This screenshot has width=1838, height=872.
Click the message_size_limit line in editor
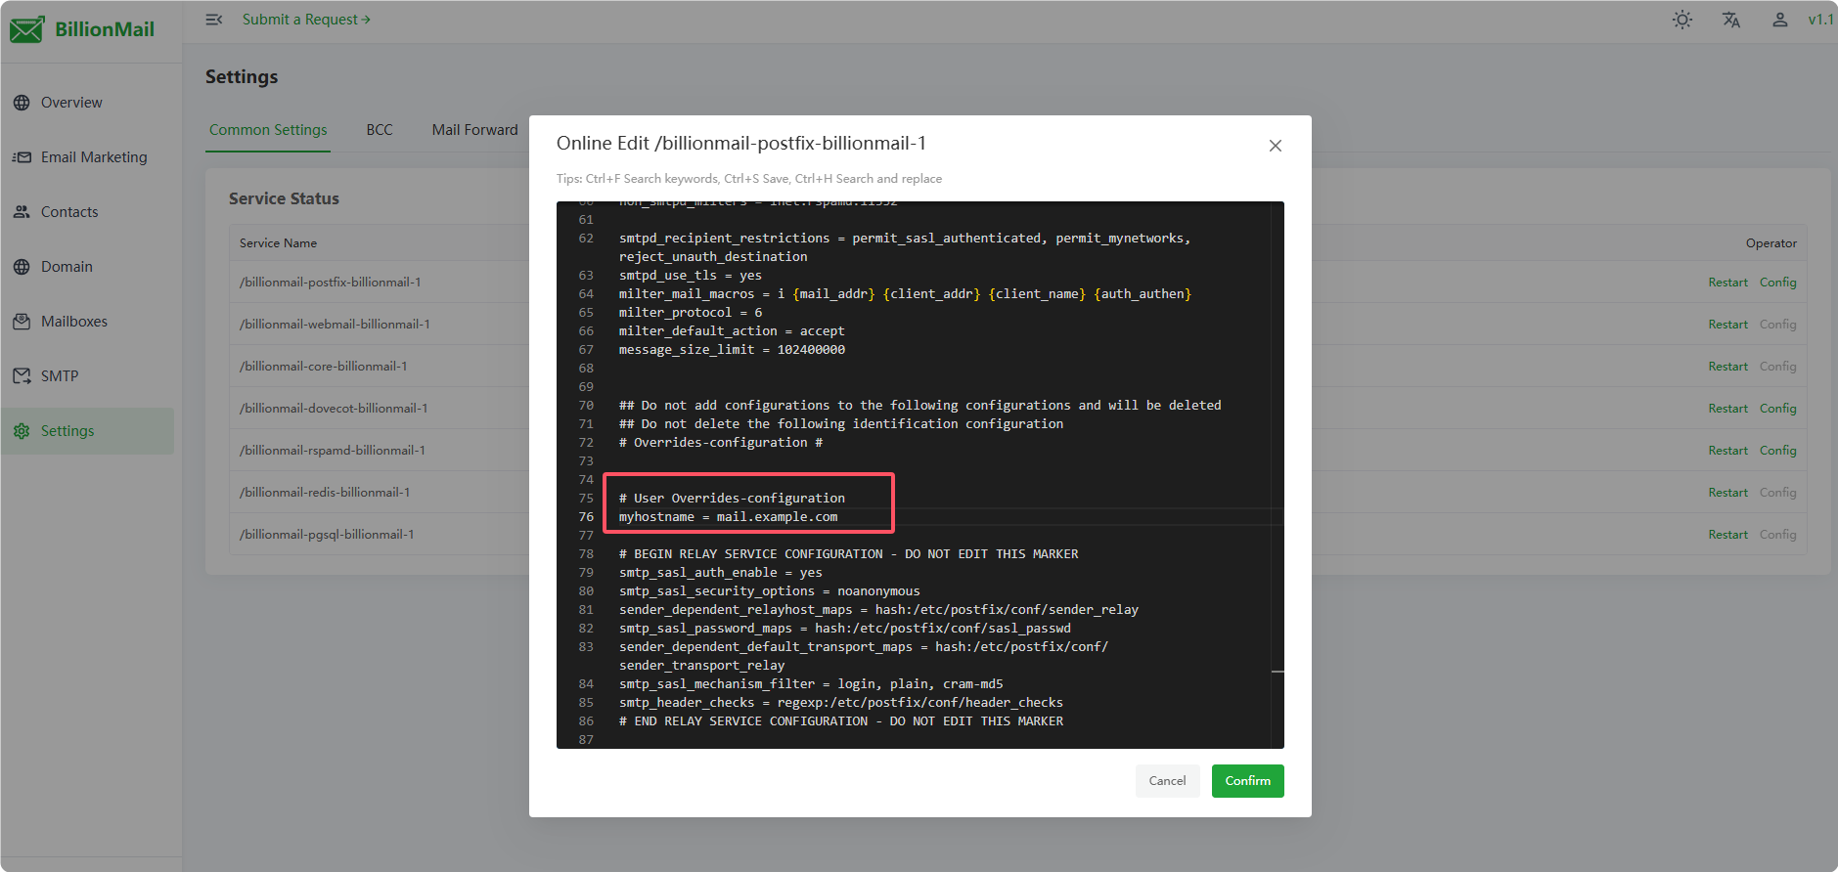pos(732,350)
